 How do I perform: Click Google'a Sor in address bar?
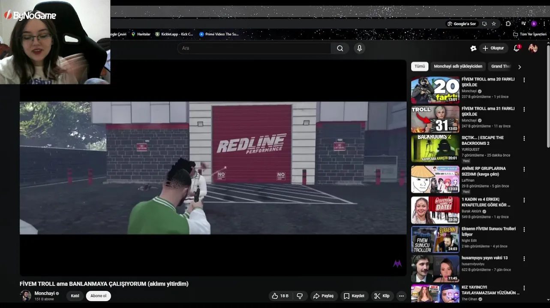(x=462, y=24)
